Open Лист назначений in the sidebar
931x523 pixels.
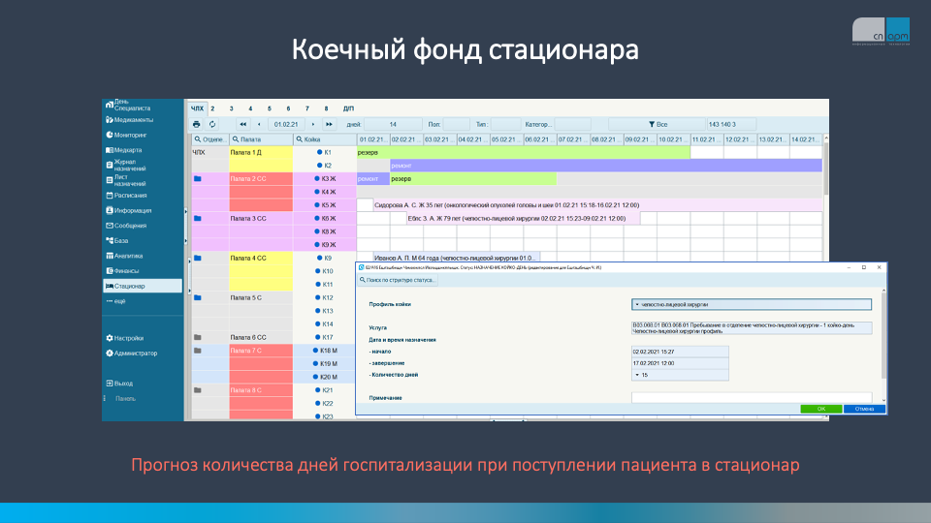click(126, 180)
